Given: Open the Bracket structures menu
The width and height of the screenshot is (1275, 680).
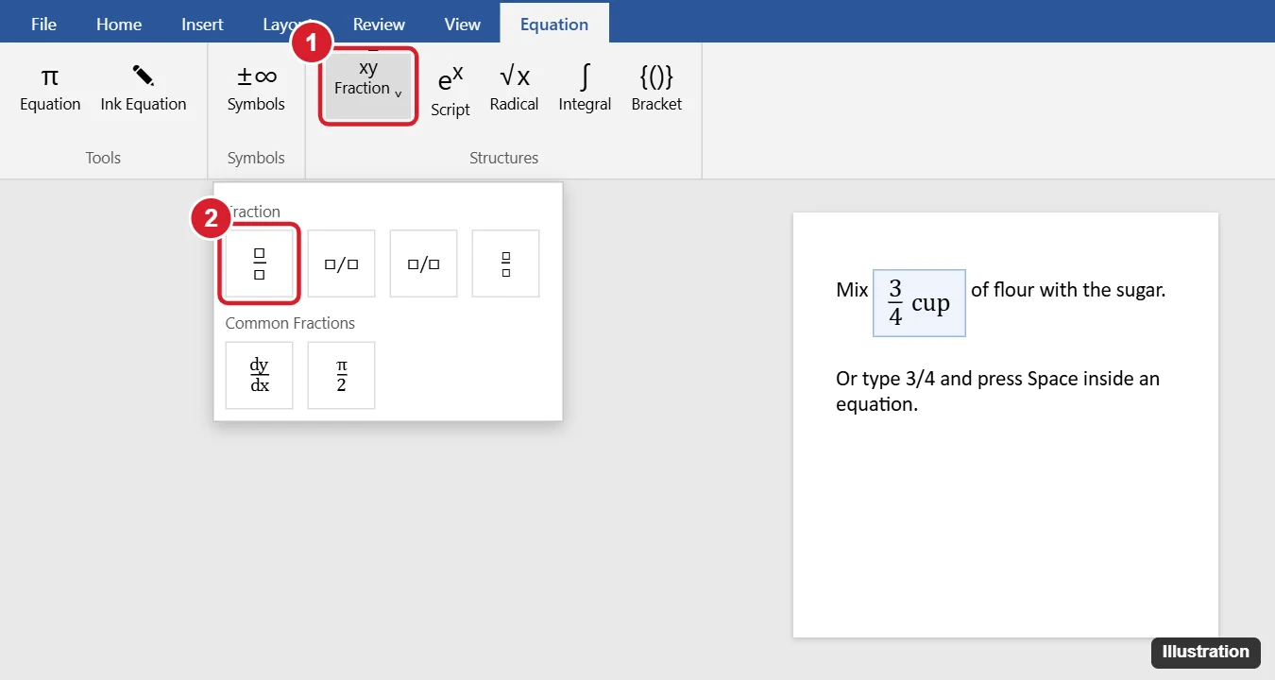Looking at the screenshot, I should 656,89.
